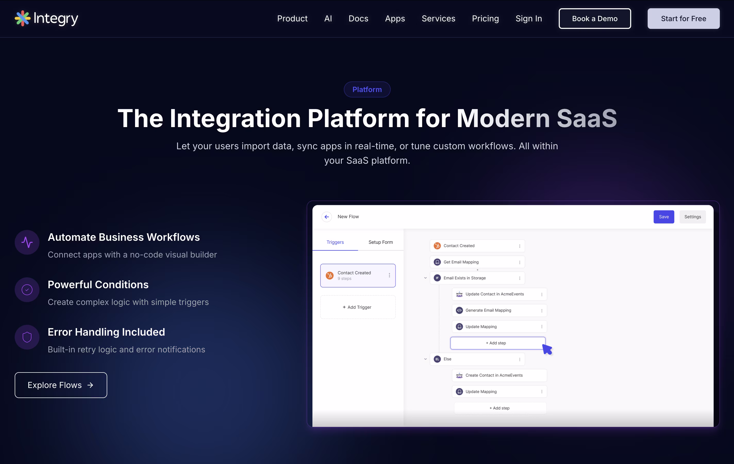Collapse the Email Exists in Storage branch

[425, 278]
